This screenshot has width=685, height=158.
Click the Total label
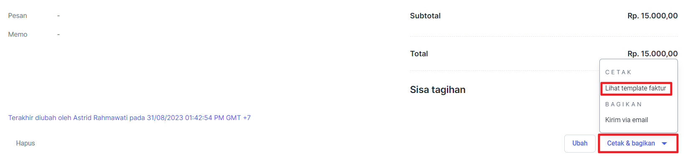(x=419, y=54)
